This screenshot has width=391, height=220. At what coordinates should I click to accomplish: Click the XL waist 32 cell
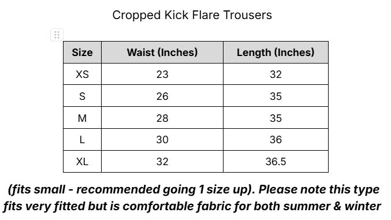[162, 161]
